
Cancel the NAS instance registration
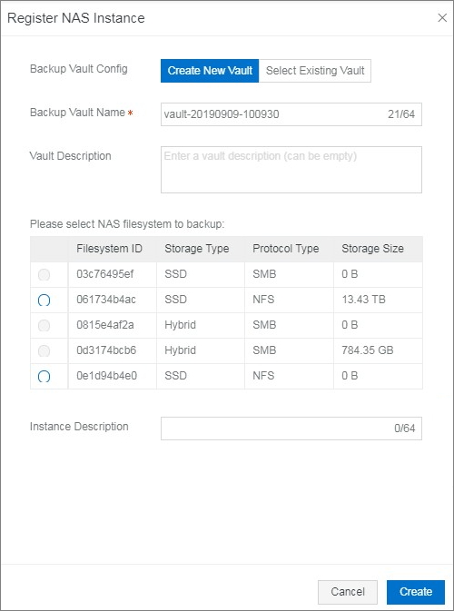348,592
